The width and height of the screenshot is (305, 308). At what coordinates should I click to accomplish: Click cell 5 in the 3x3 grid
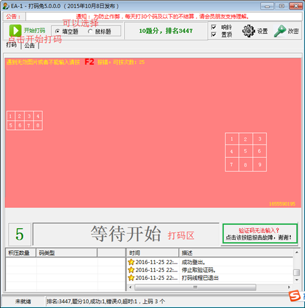click(x=245, y=151)
